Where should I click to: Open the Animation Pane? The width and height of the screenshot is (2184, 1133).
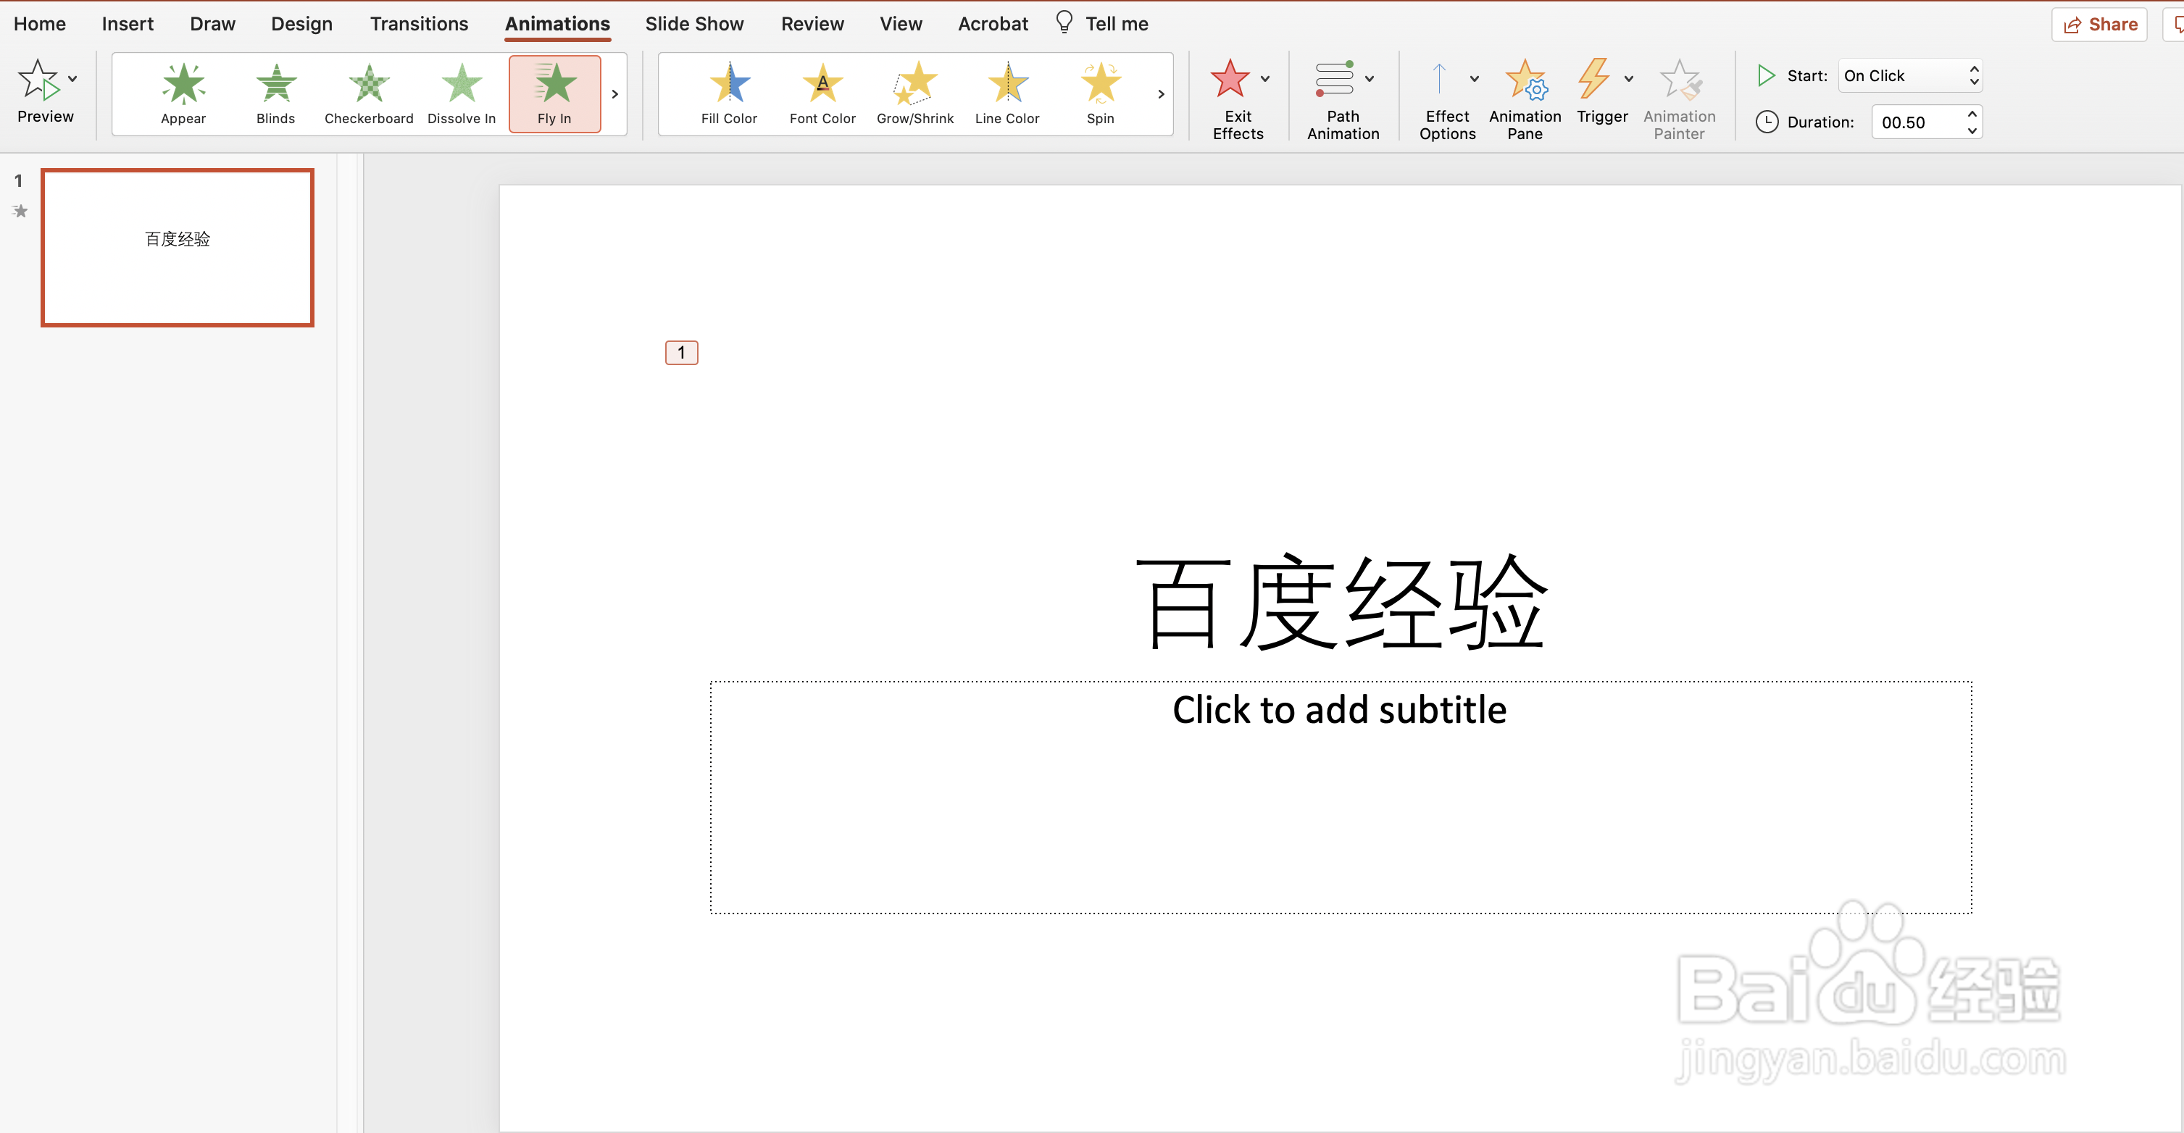point(1525,99)
